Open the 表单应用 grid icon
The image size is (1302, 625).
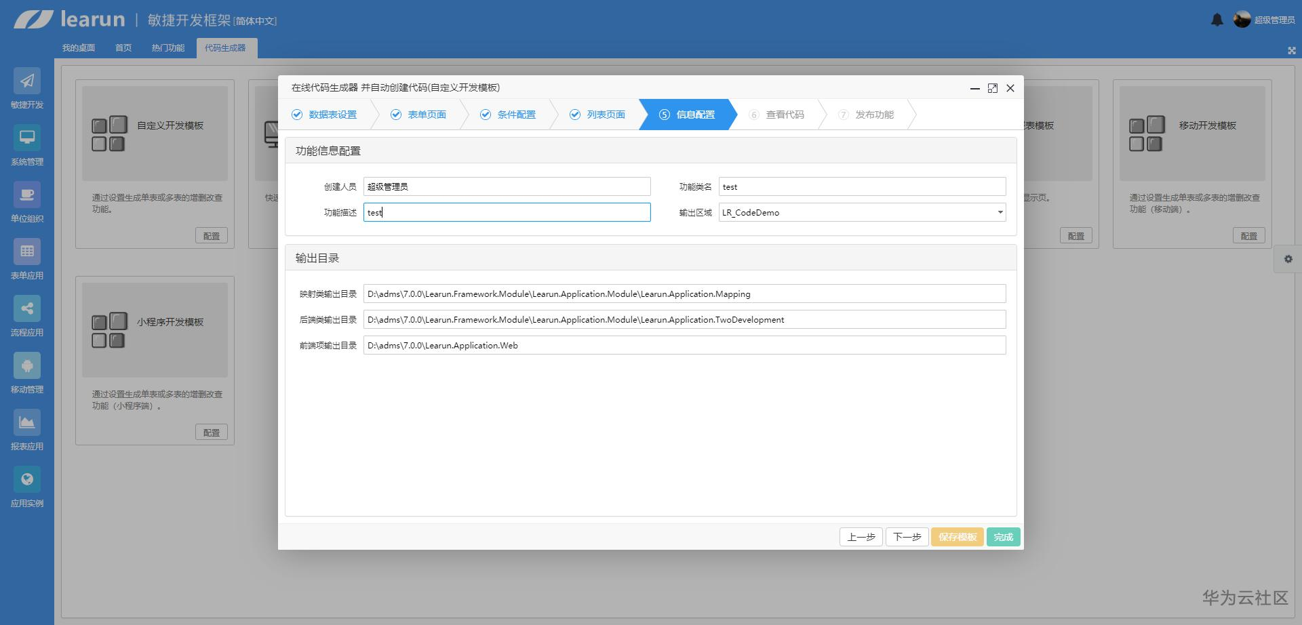(27, 252)
